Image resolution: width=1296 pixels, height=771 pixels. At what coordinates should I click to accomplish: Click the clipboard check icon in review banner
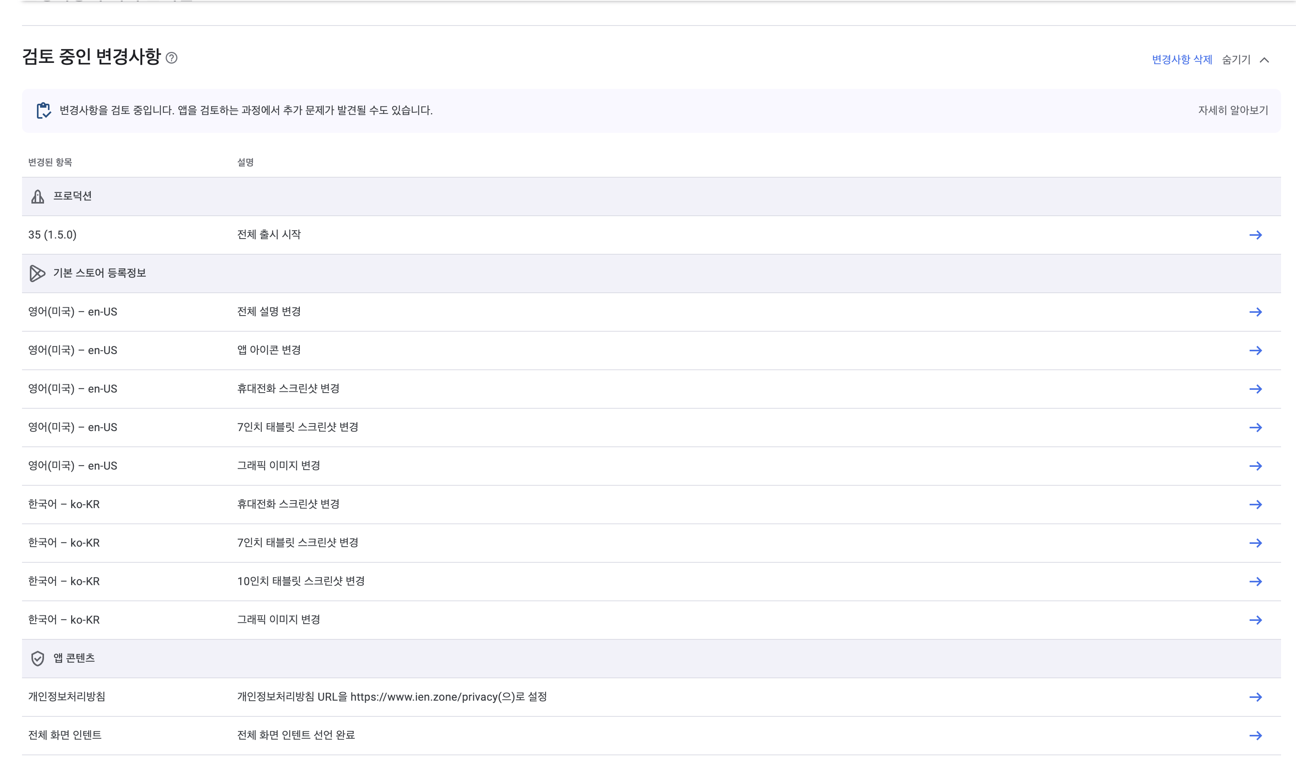click(44, 110)
